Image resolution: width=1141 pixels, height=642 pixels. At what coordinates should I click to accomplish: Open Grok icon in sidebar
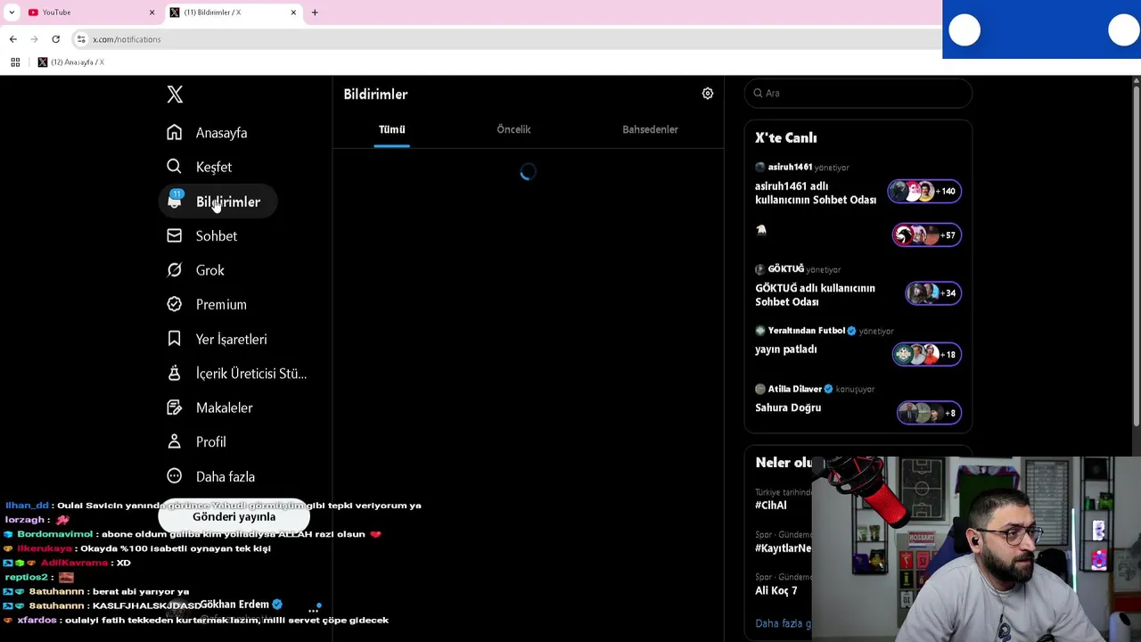coord(174,270)
